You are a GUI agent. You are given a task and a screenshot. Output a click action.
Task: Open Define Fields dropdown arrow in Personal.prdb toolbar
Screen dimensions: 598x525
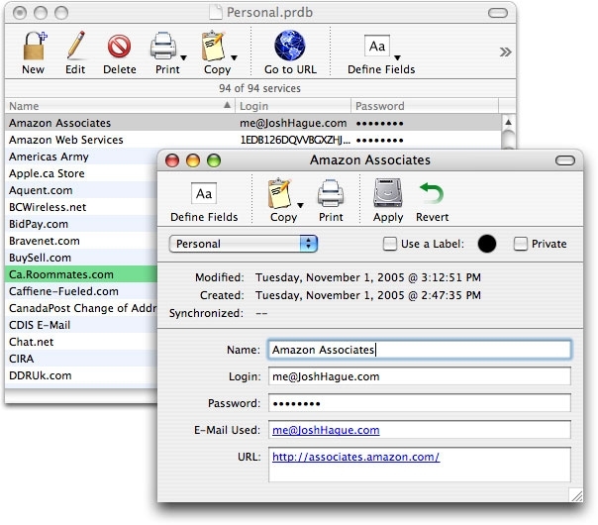397,58
